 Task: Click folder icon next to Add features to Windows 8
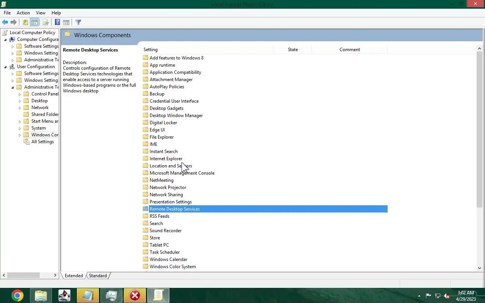click(145, 58)
